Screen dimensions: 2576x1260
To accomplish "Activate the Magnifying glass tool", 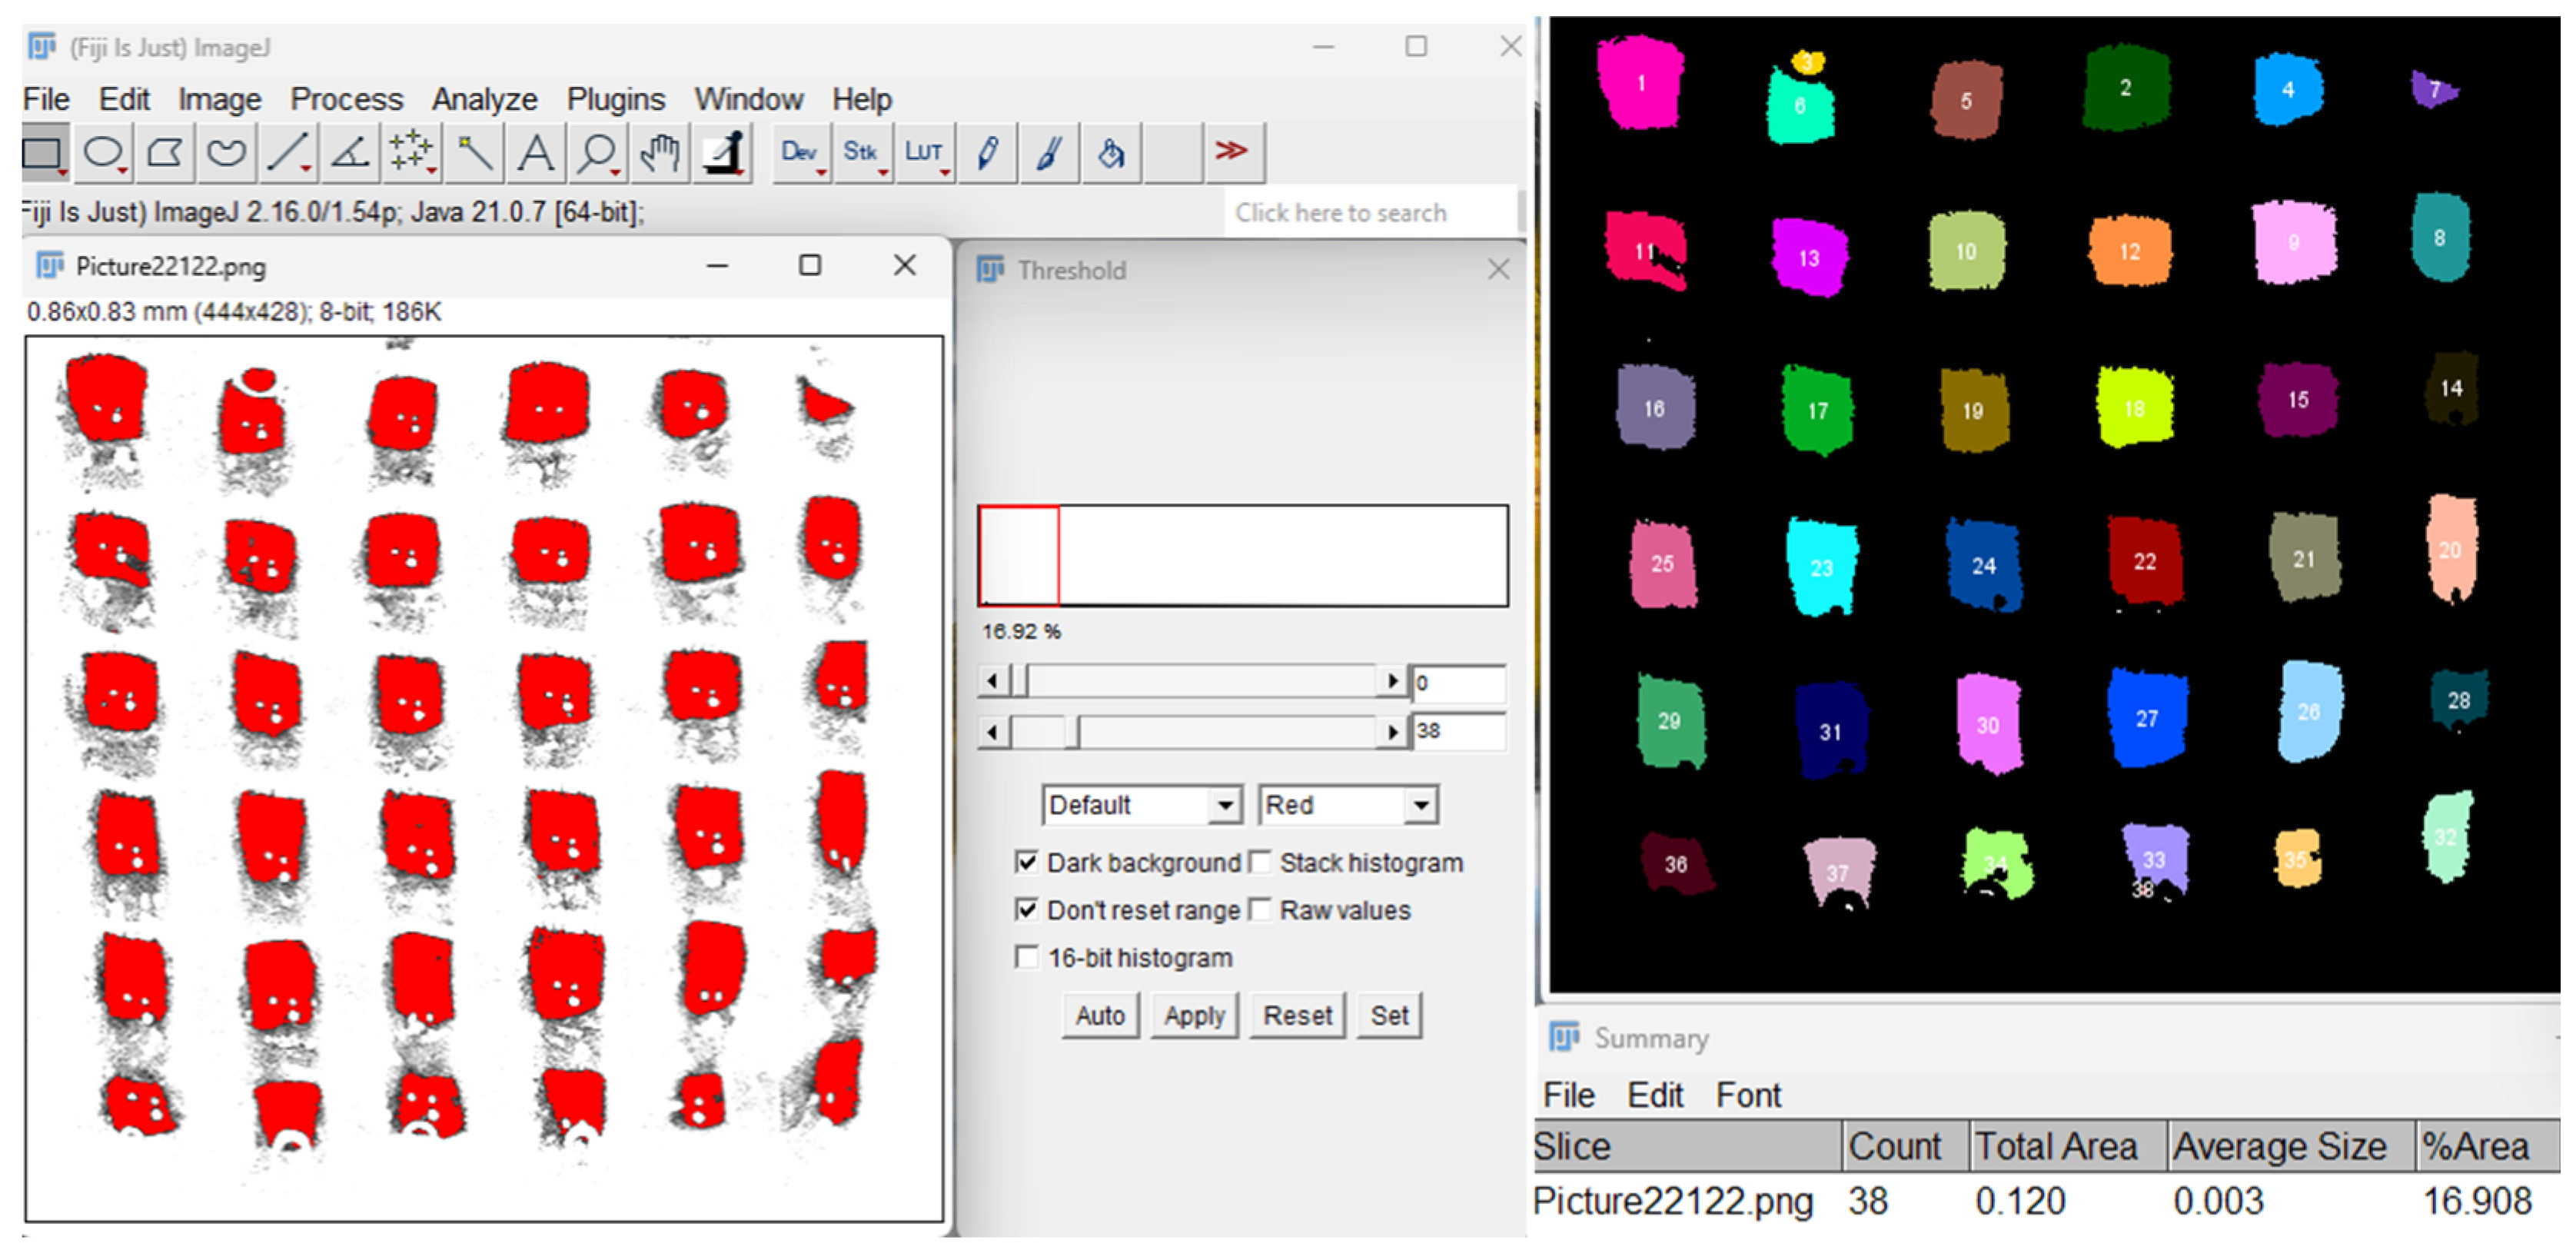I will click(598, 153).
